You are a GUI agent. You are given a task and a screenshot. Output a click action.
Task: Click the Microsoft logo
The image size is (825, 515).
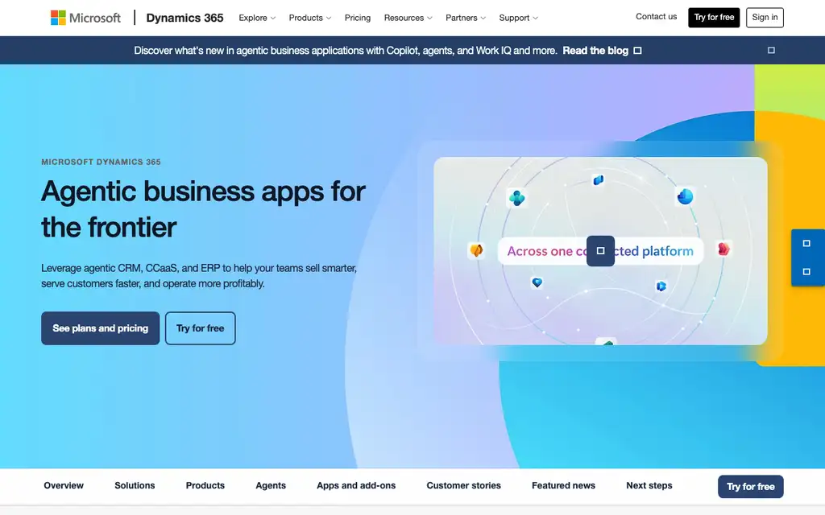85,18
